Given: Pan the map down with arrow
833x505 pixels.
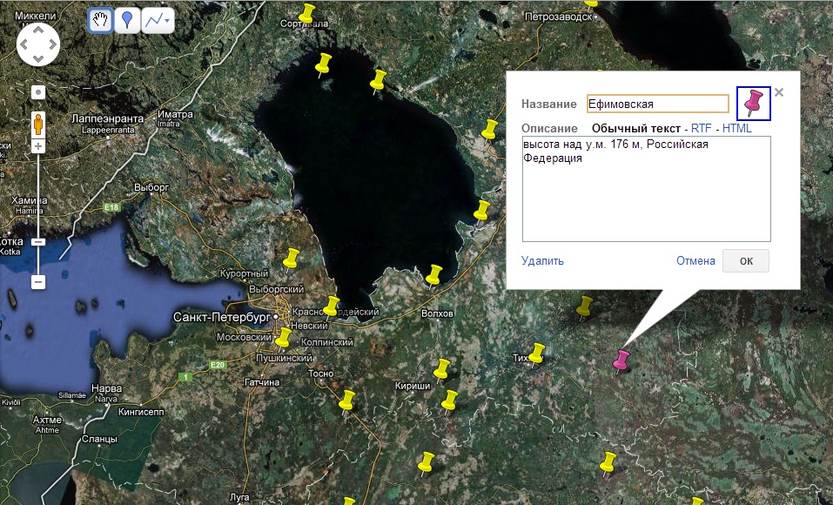Looking at the screenshot, I should click(38, 58).
